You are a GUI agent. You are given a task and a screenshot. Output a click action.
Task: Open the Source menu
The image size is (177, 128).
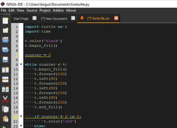click(32, 10)
